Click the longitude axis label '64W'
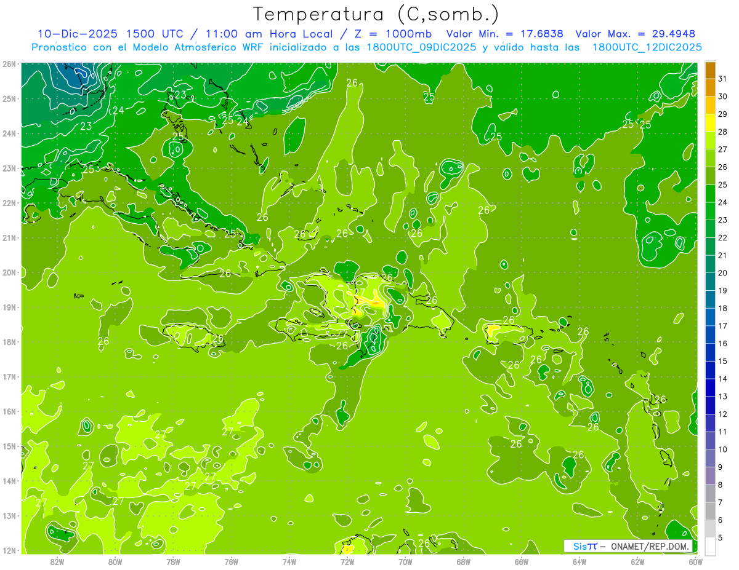 click(579, 561)
